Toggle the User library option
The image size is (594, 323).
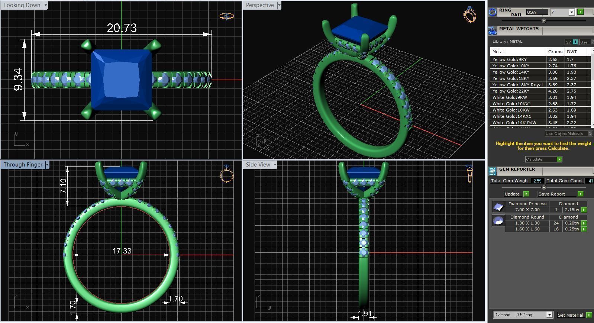click(x=587, y=42)
